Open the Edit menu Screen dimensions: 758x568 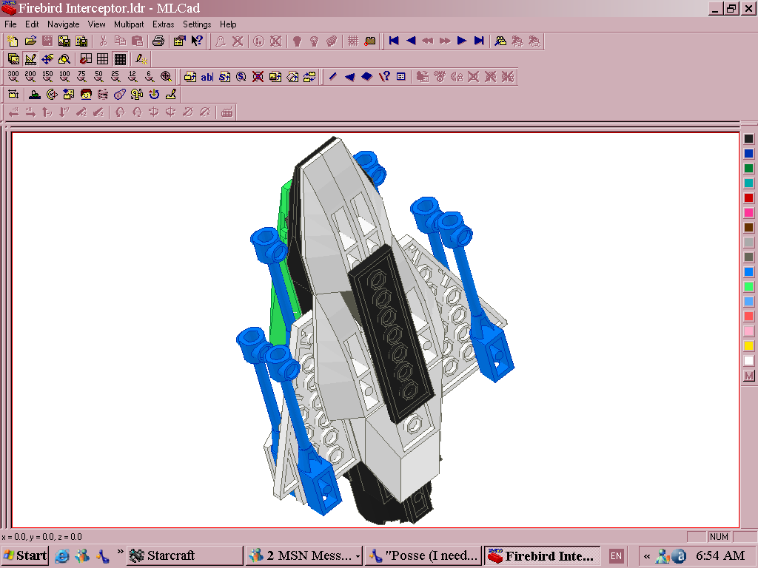[32, 24]
